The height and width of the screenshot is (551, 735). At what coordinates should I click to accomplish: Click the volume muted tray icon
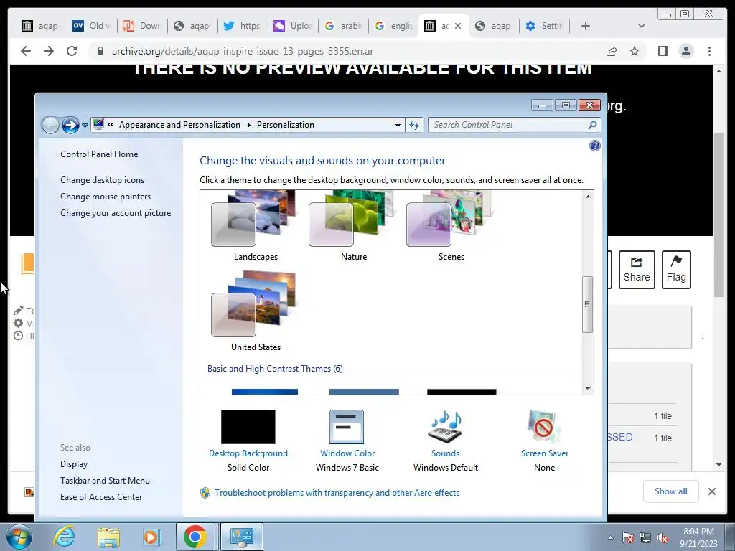point(663,538)
